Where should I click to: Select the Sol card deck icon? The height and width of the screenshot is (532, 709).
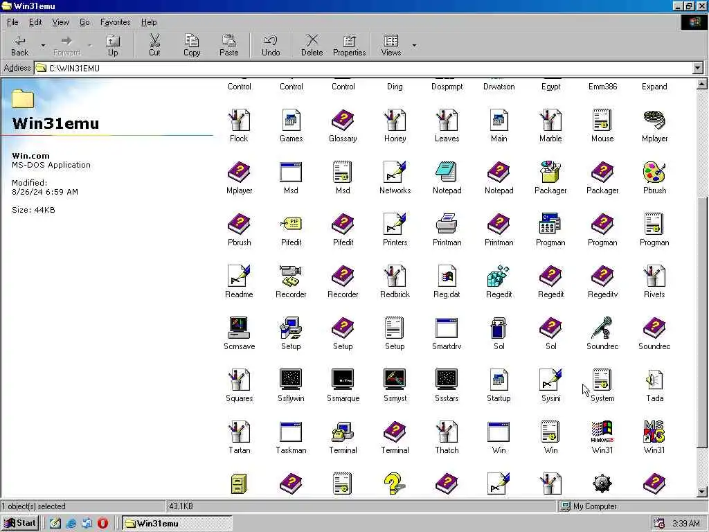pos(499,328)
